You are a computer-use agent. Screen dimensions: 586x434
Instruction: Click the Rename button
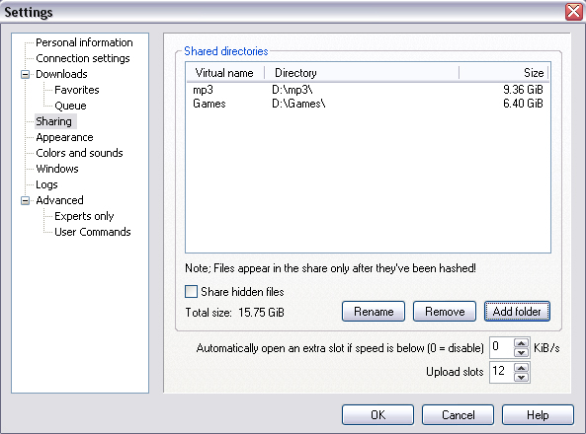tap(374, 312)
